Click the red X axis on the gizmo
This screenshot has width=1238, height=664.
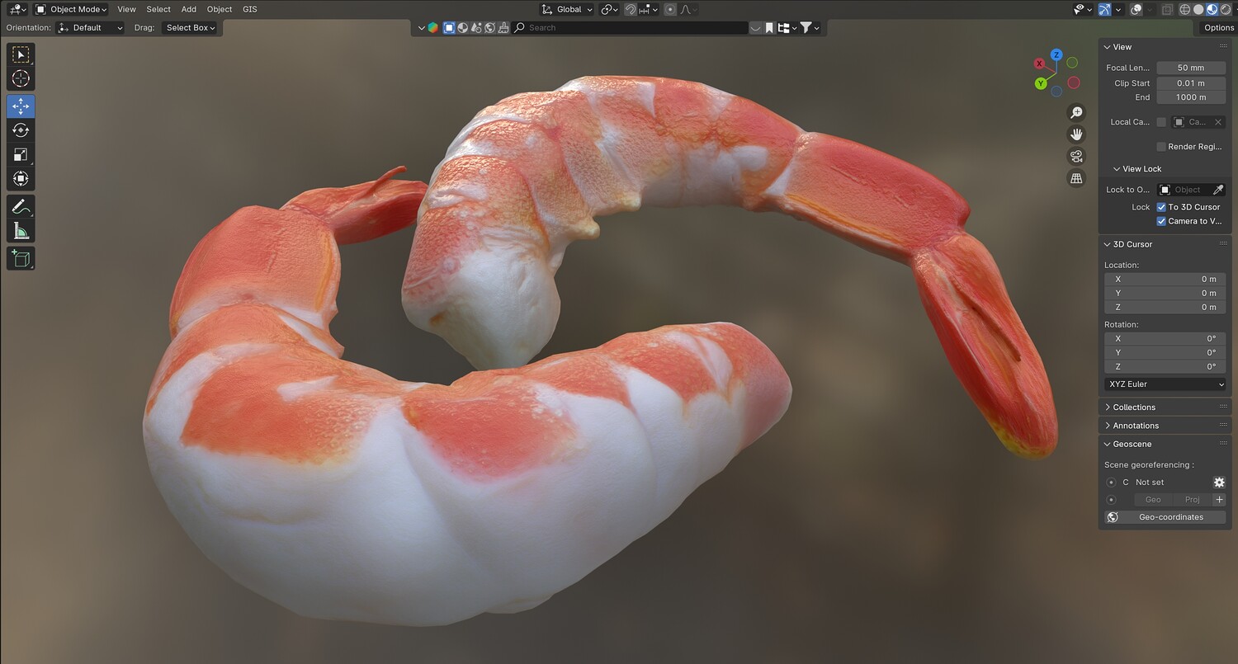(x=1040, y=64)
